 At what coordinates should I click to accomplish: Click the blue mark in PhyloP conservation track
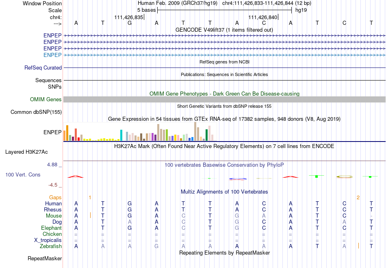pyautogui.click(x=238, y=179)
